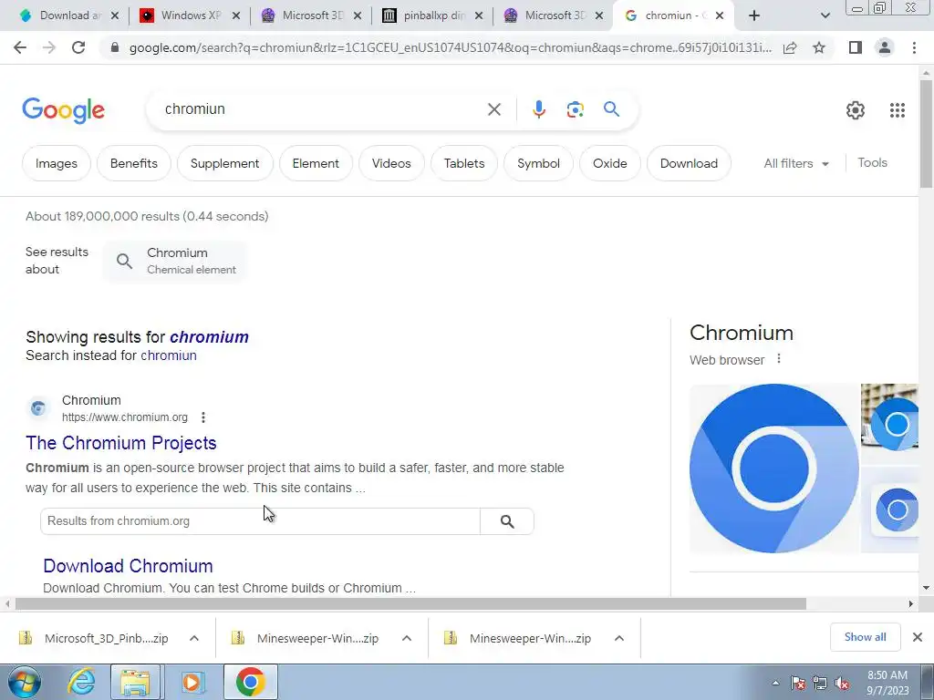Expand options for first Minesweeper-Win zip
The width and height of the screenshot is (934, 700).
coord(406,638)
